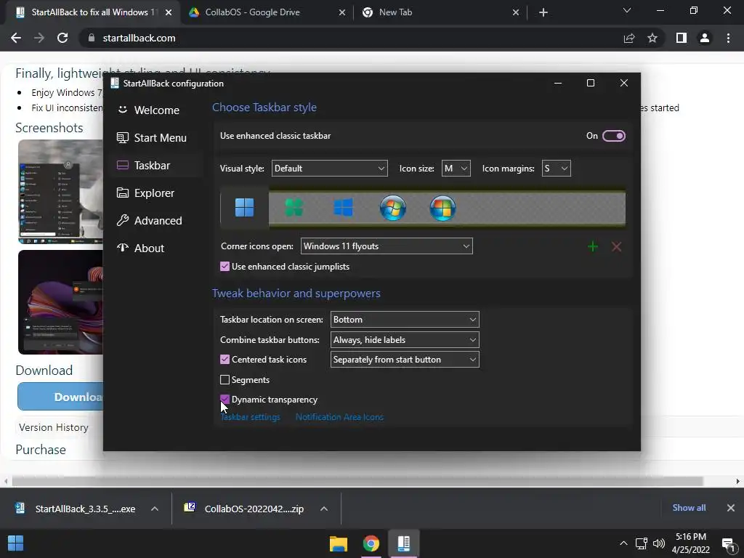Click the Explorer folder icon in sidebar
This screenshot has height=558, width=744.
[122, 193]
